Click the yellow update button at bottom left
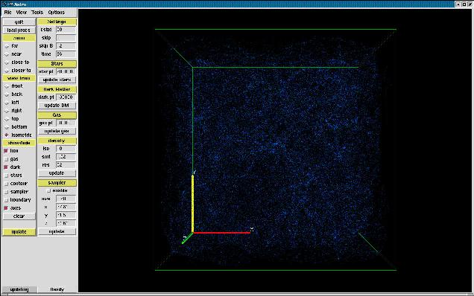474x296 pixels. point(19,232)
